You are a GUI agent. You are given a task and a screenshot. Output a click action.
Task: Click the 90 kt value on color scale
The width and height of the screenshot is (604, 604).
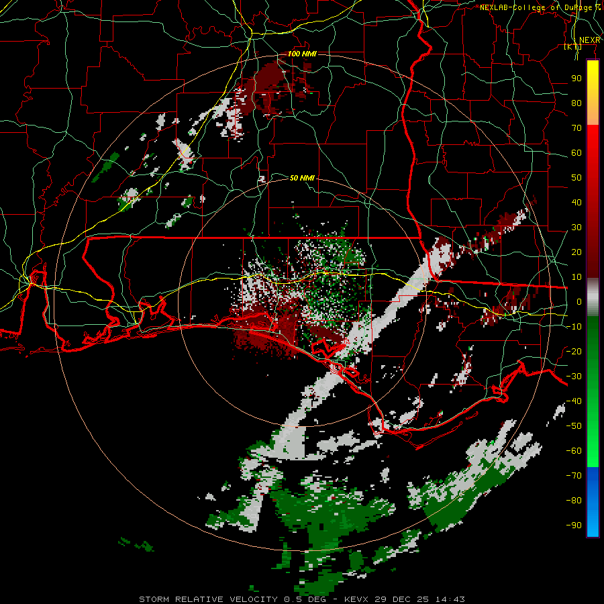(x=576, y=79)
